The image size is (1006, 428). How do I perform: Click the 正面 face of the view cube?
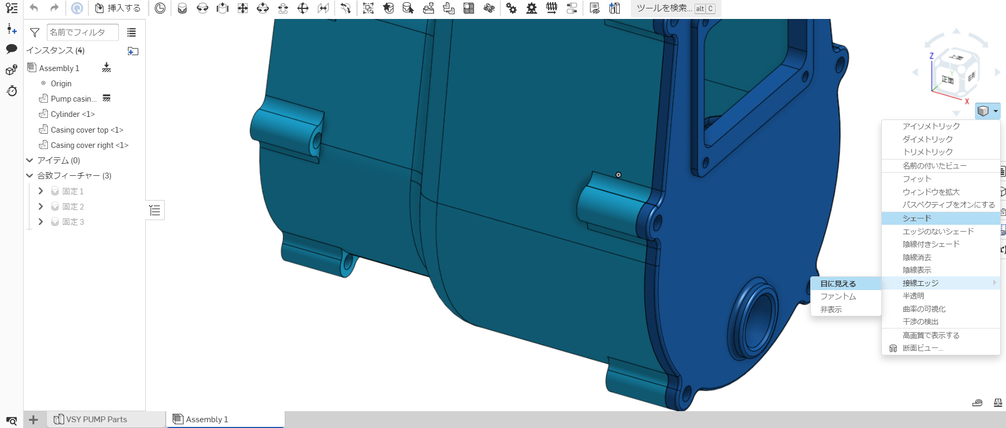point(948,79)
